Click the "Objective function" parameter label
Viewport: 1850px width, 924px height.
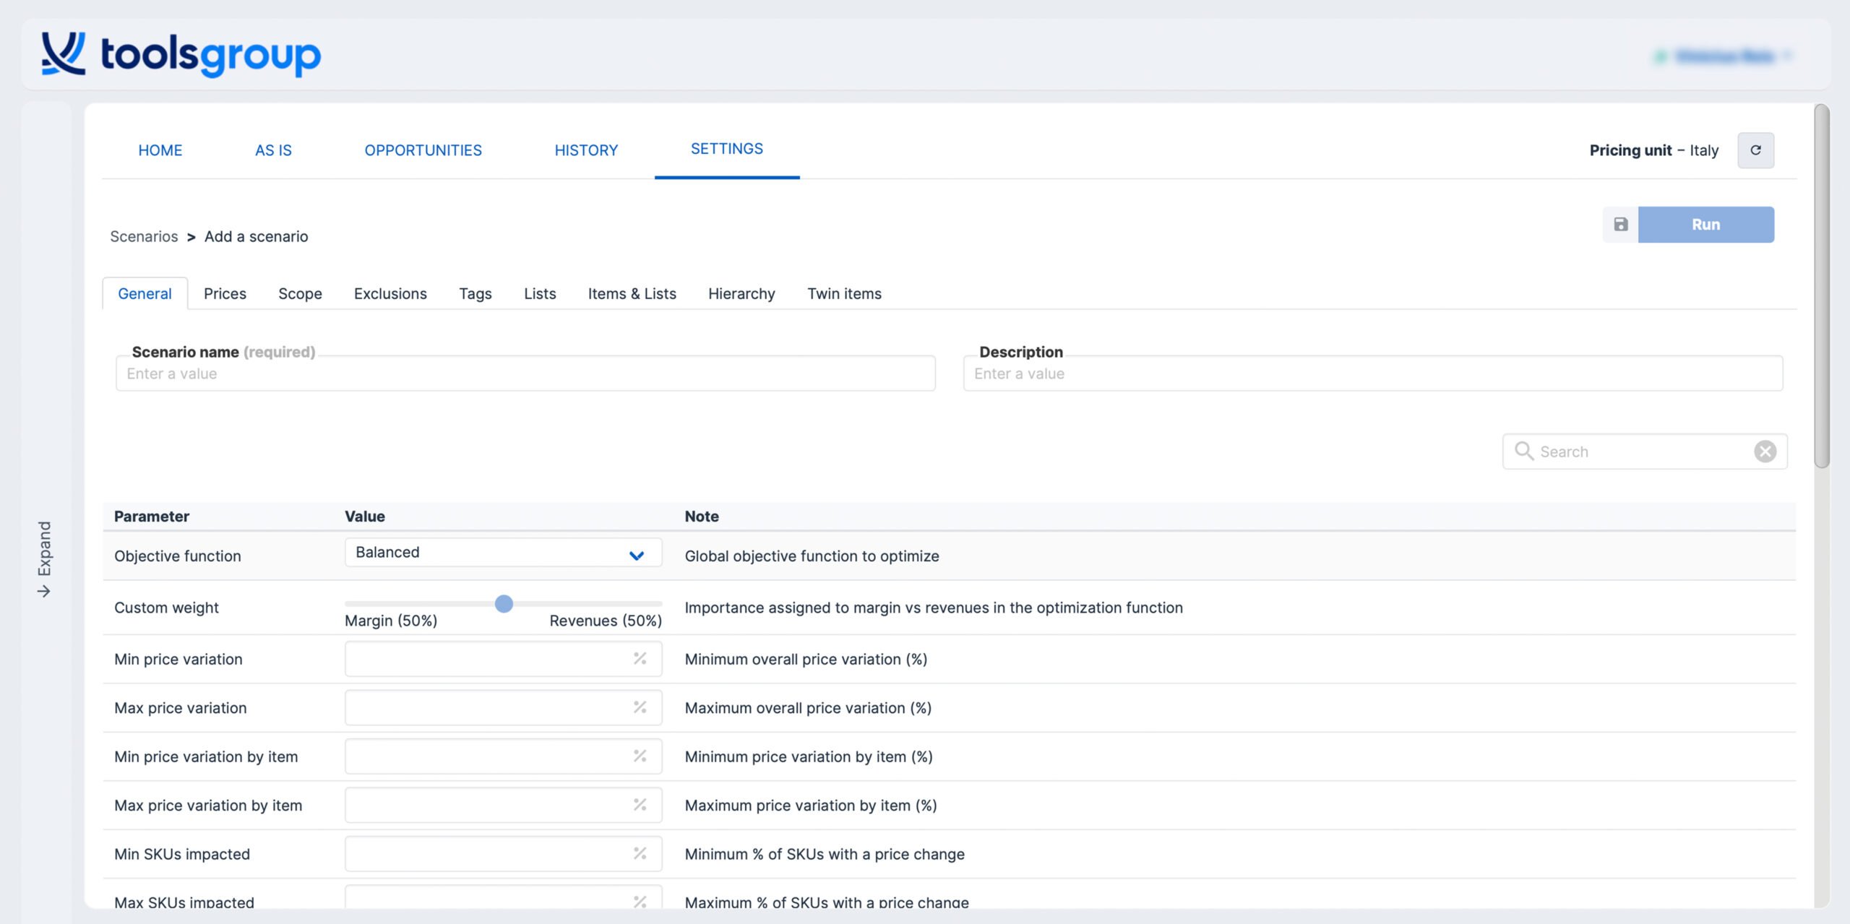pos(178,556)
